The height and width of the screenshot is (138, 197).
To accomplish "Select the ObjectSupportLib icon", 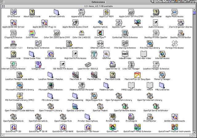I will (x=94, y=96).
